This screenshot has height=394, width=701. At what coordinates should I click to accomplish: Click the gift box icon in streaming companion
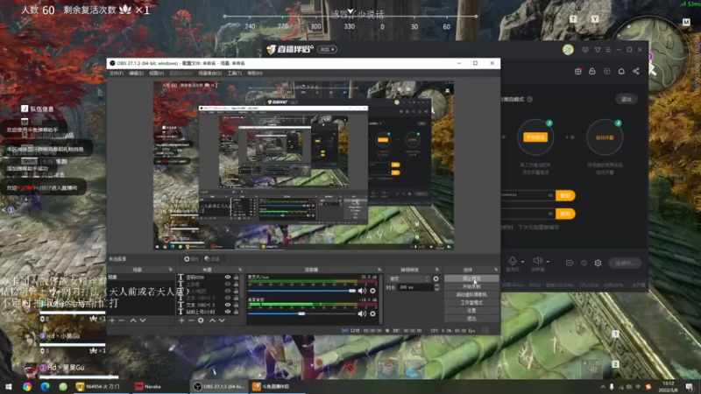point(578,72)
